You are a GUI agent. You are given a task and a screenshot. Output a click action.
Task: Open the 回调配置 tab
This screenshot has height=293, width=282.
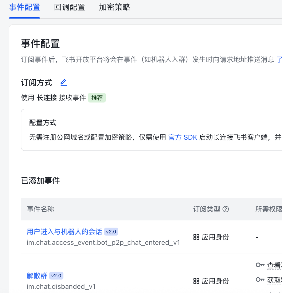(x=69, y=7)
